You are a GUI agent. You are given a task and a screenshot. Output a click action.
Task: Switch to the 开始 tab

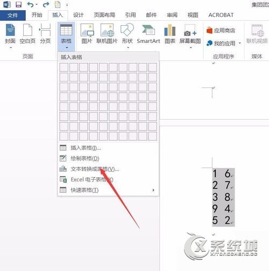[x=37, y=15]
